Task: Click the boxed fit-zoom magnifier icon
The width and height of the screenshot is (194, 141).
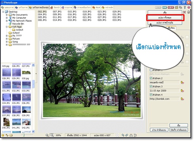Action: pos(52,135)
